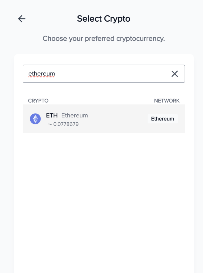Viewport: 203px width, 273px height.
Task: Select the Ethereum network badge
Action: click(x=163, y=119)
